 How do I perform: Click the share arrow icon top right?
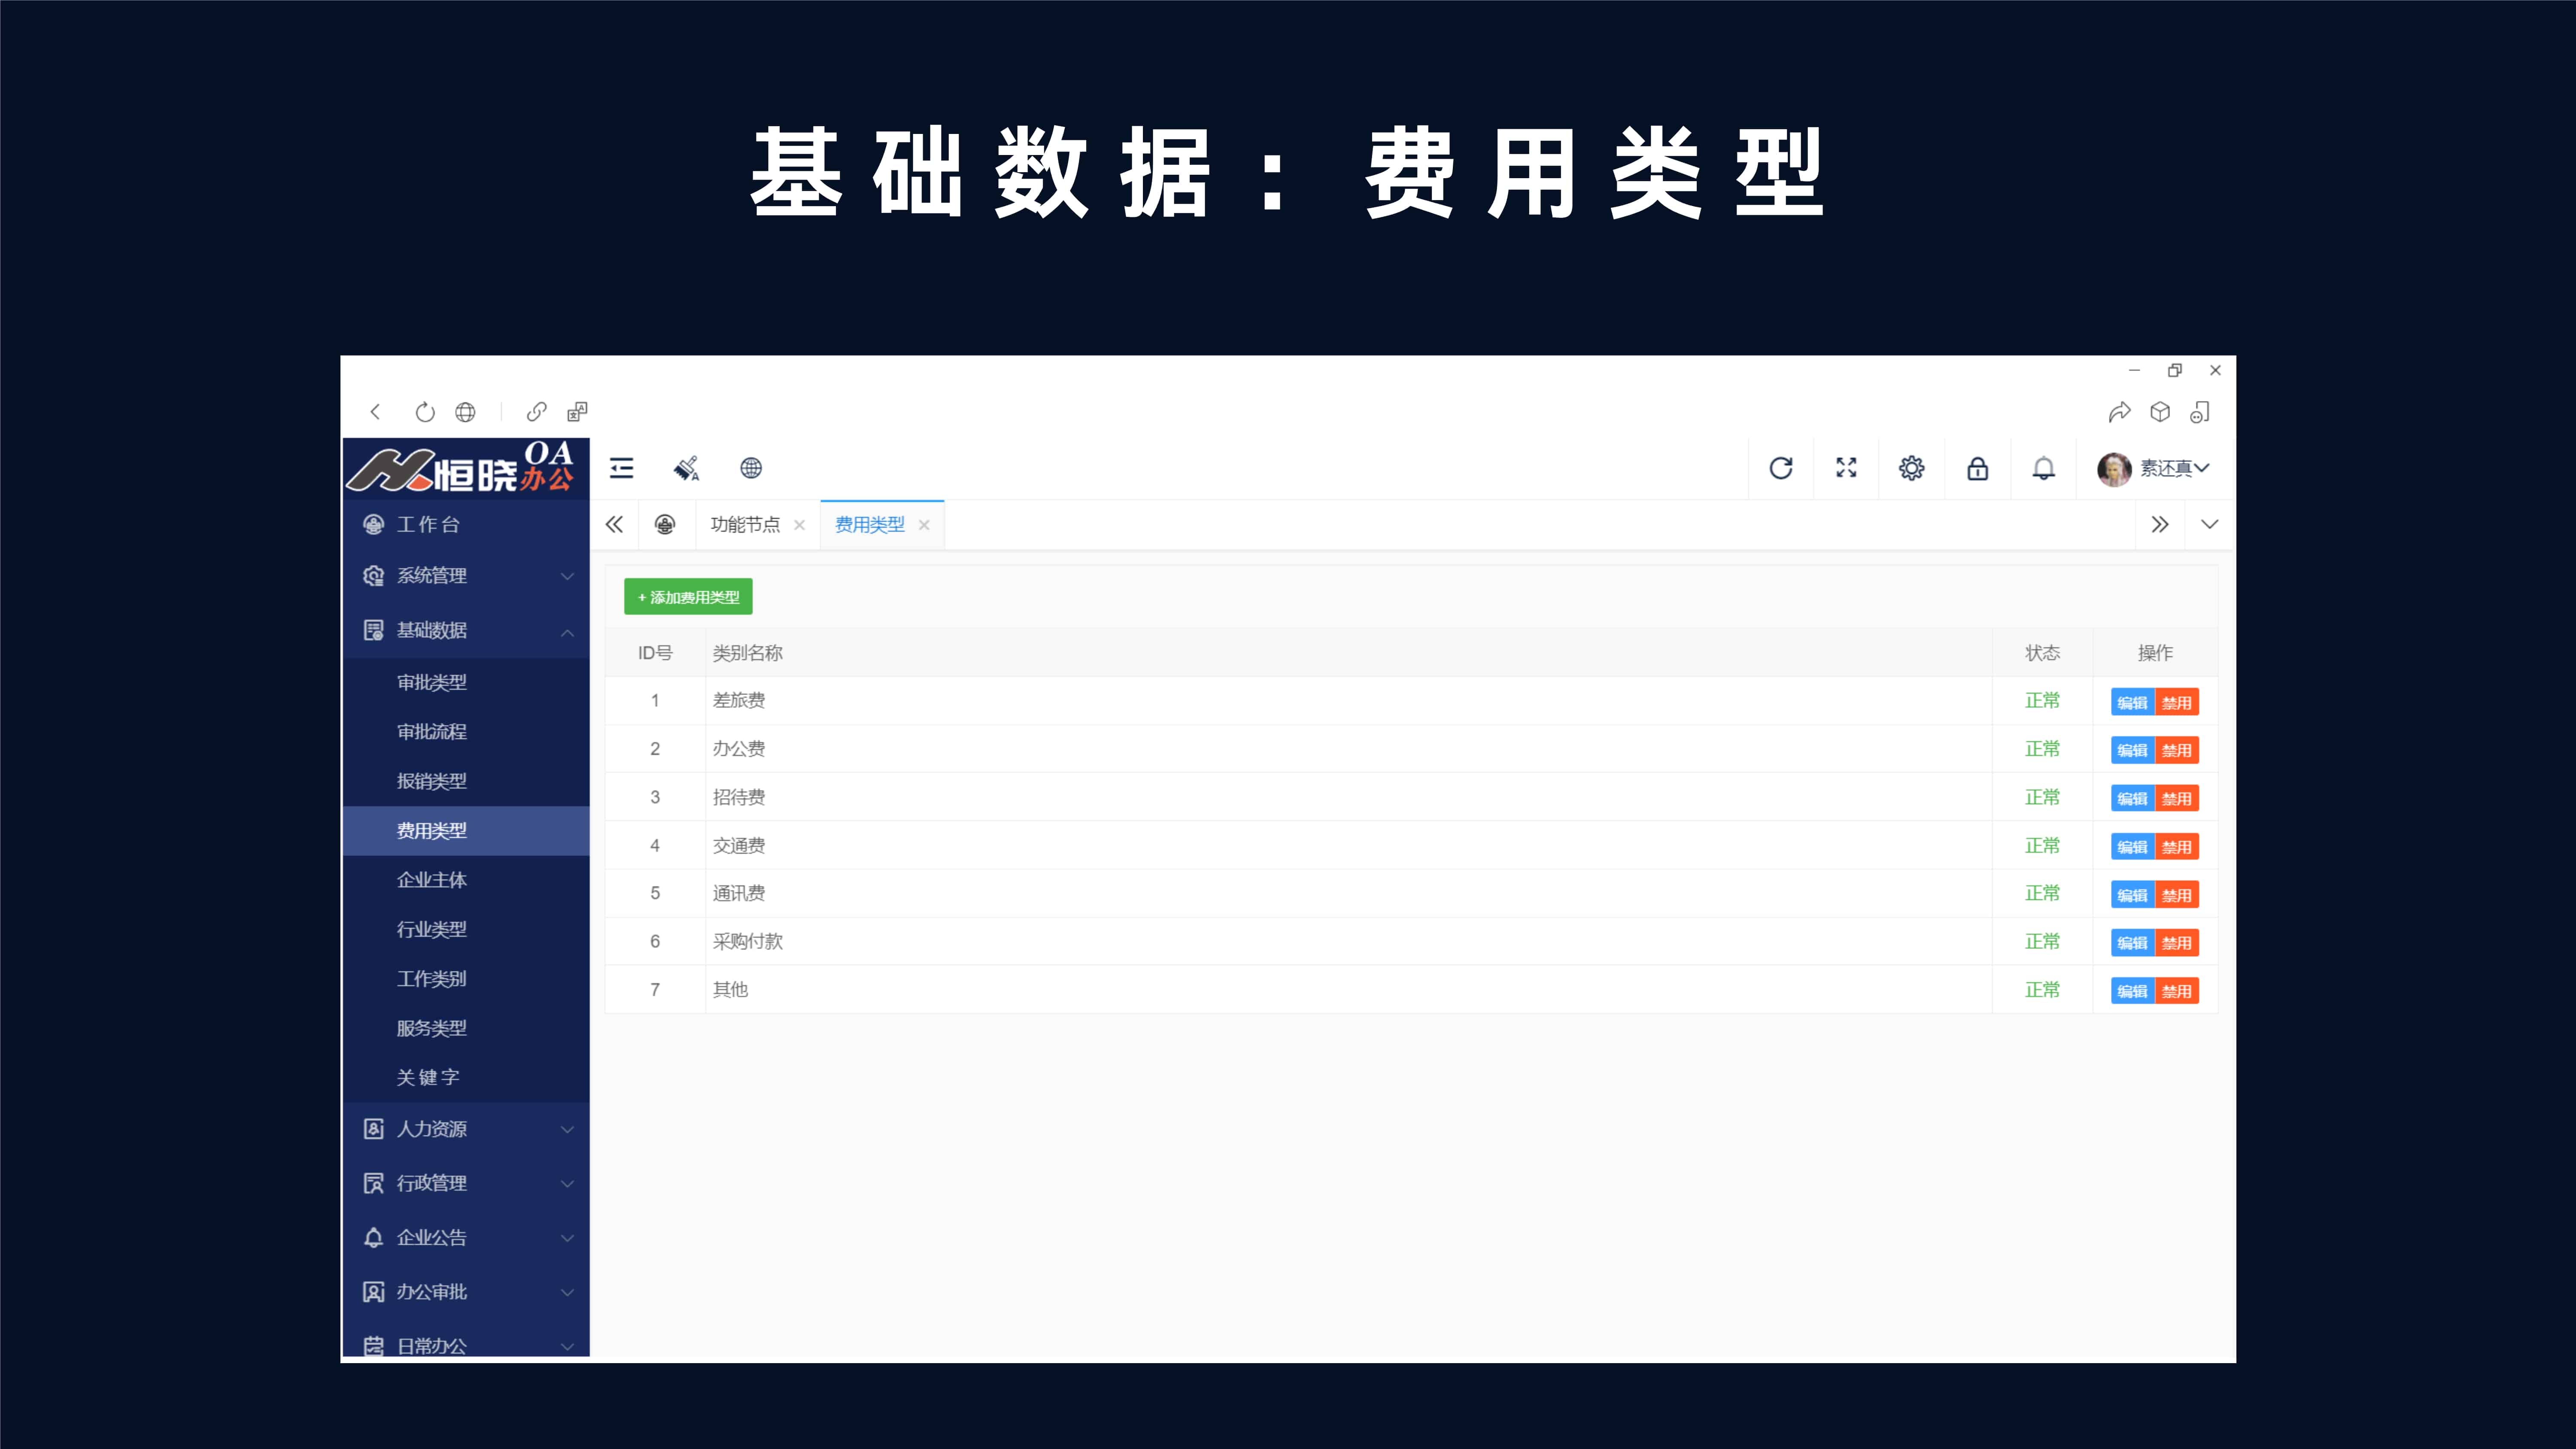coord(2119,412)
